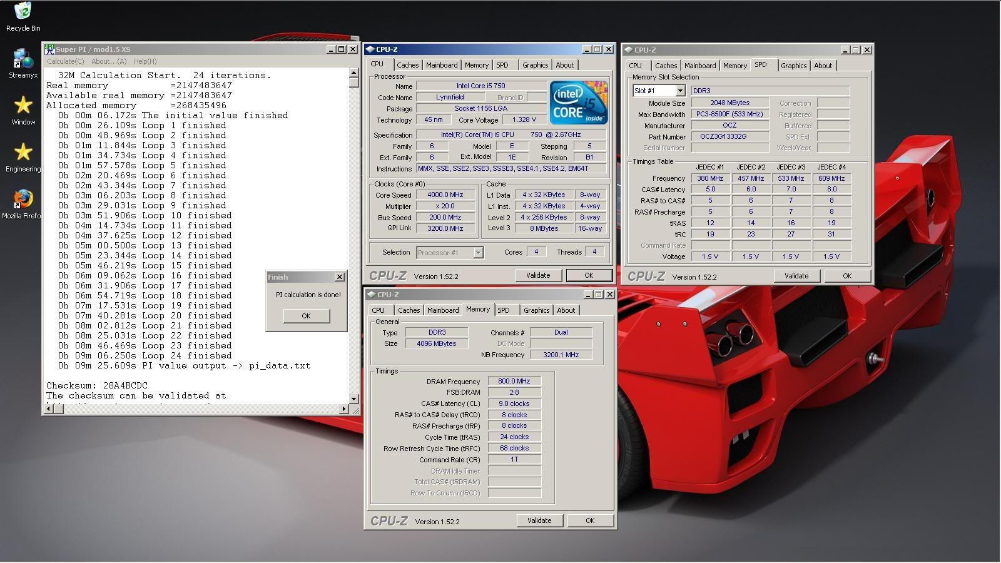Viewport: 1001px width, 563px height.
Task: Open the Engineering star shortcut icon
Action: point(23,153)
